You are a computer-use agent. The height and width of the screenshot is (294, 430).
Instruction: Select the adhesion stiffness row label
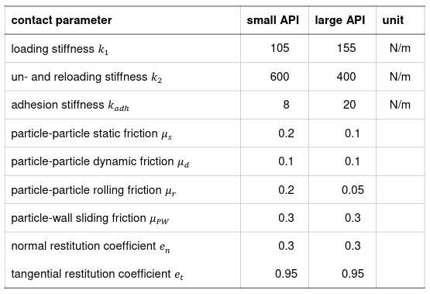pos(70,105)
